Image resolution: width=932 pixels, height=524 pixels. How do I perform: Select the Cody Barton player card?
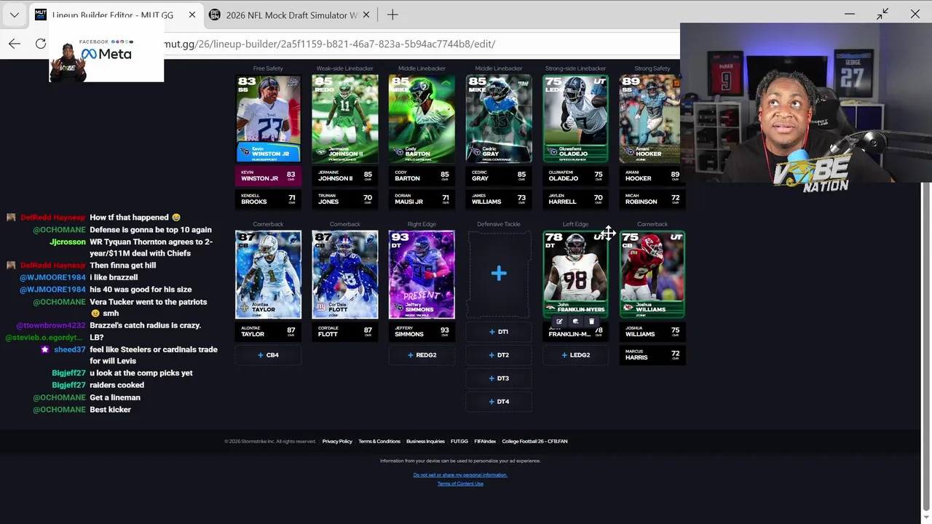click(422, 119)
